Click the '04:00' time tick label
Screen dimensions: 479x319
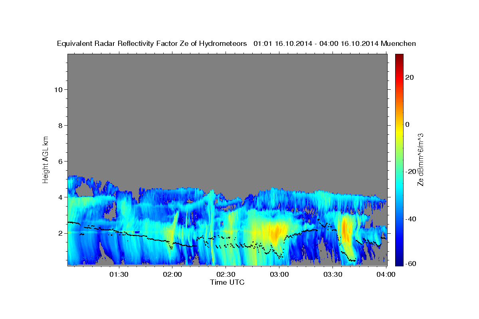(x=386, y=274)
